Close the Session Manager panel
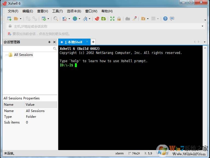The width and height of the screenshot is (210, 158). click(54, 42)
